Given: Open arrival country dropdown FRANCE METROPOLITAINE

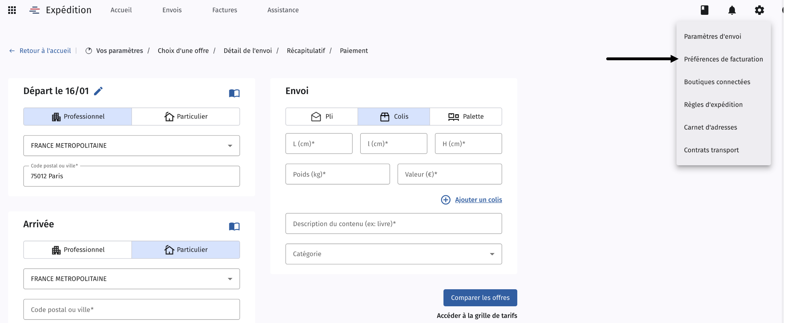Looking at the screenshot, I should pos(132,279).
